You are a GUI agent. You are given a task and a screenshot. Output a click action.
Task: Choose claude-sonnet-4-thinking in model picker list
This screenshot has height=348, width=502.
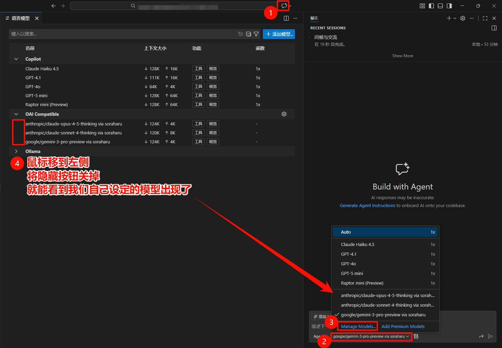[x=385, y=305]
